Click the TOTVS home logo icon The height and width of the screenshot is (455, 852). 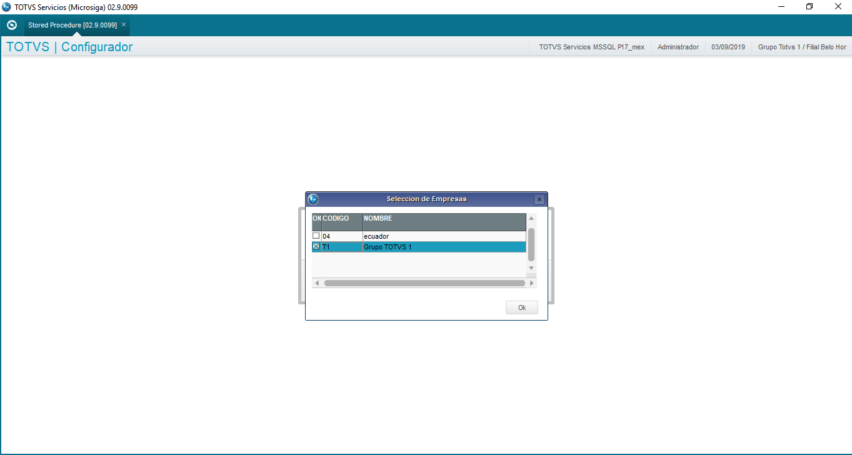pos(11,25)
